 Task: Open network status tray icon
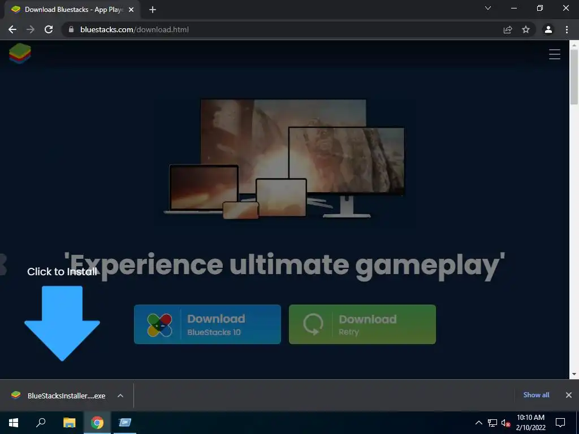coord(492,423)
